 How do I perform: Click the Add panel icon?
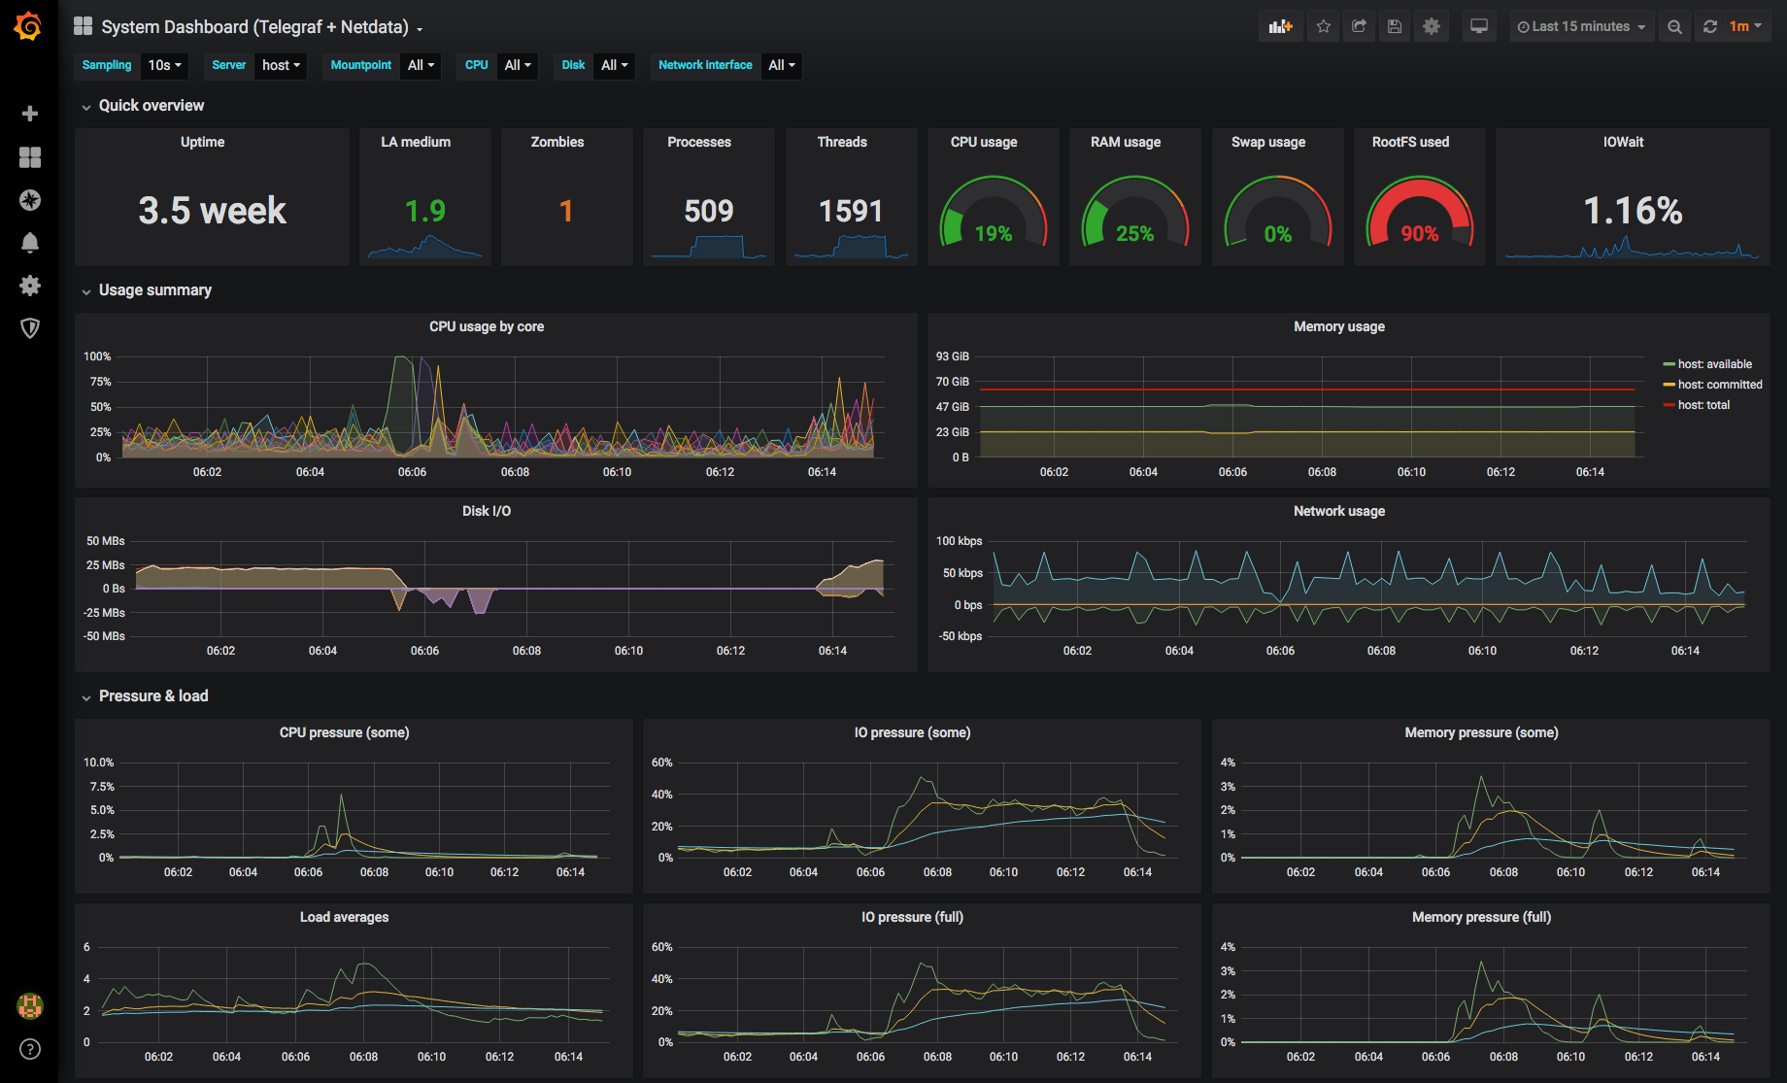[1281, 27]
